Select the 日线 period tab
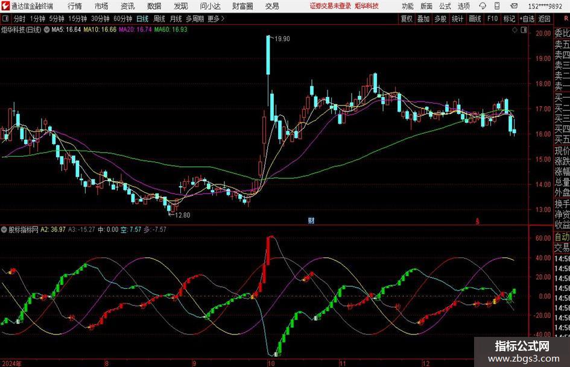Screen dimensions: 570x367 tap(142, 19)
